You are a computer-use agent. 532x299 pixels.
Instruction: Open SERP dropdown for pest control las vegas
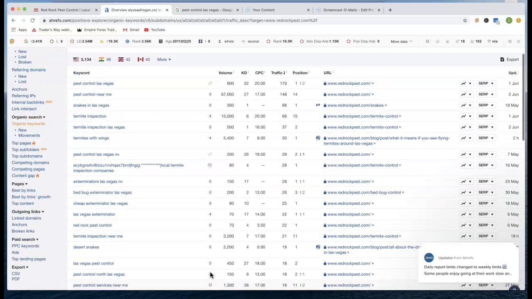tap(485, 83)
